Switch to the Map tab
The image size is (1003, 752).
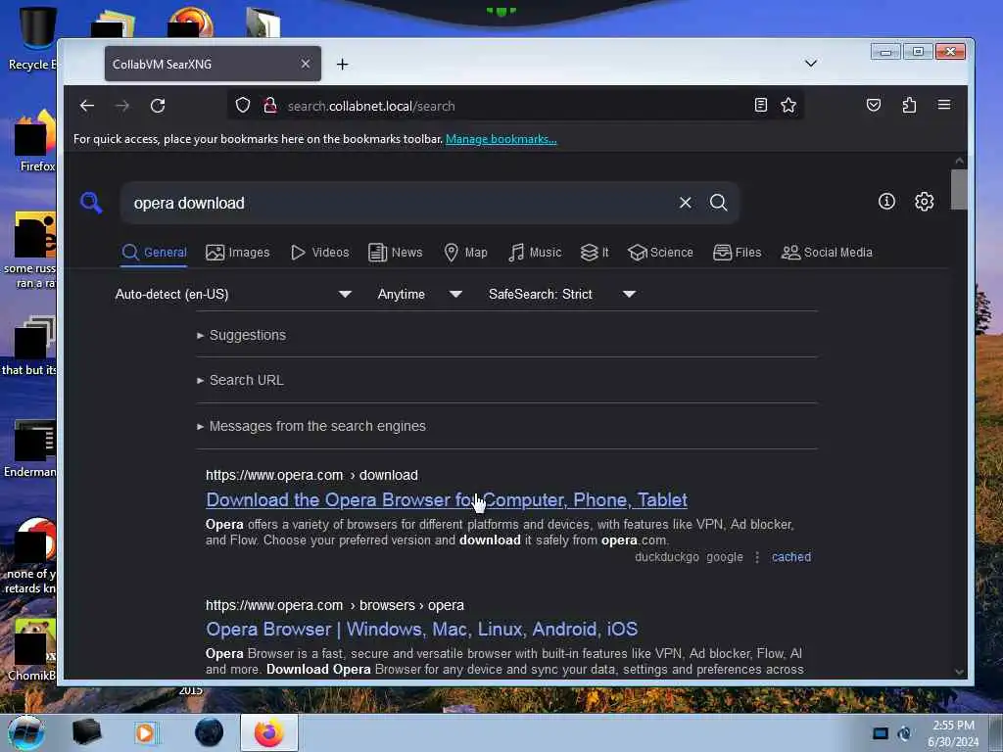(465, 253)
